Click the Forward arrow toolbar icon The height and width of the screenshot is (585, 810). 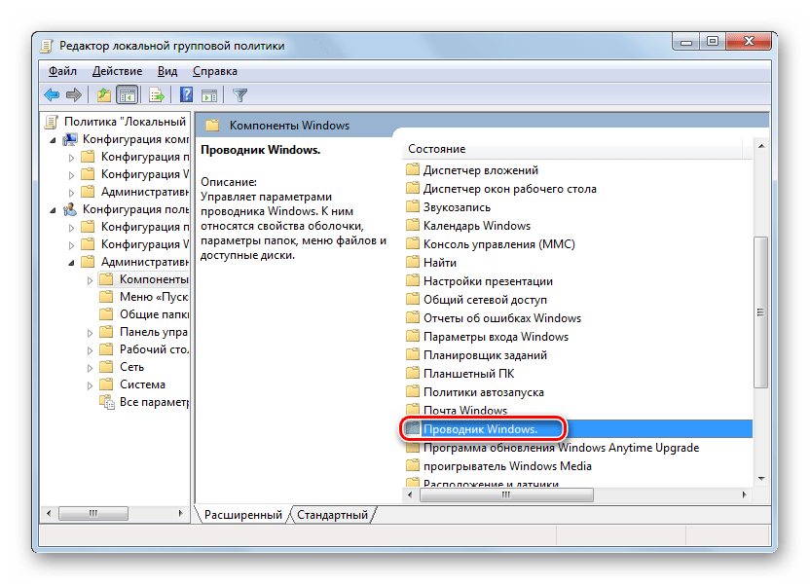[x=73, y=94]
